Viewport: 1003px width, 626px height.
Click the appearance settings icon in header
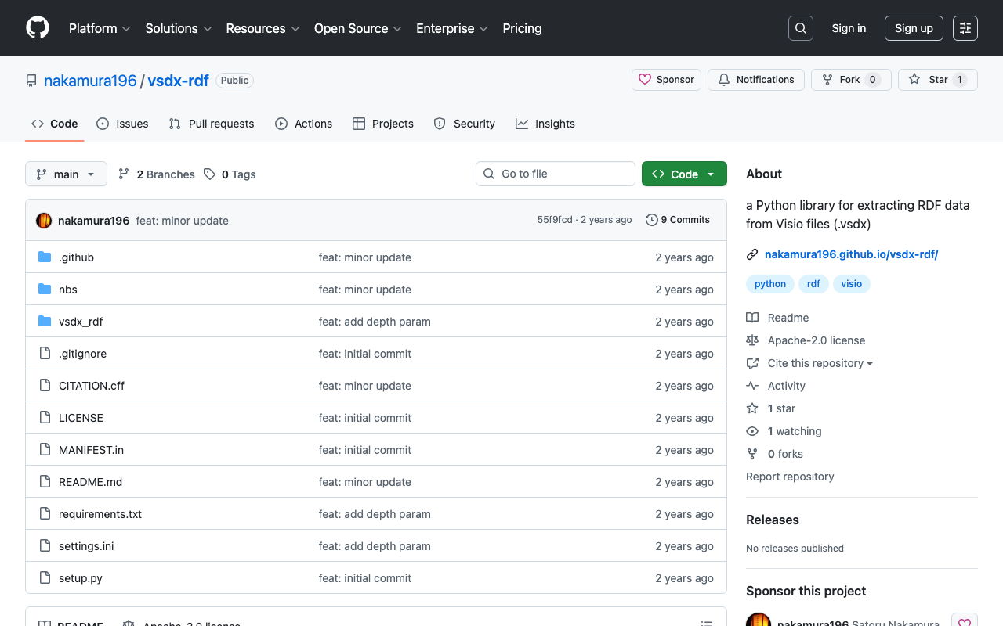[965, 28]
